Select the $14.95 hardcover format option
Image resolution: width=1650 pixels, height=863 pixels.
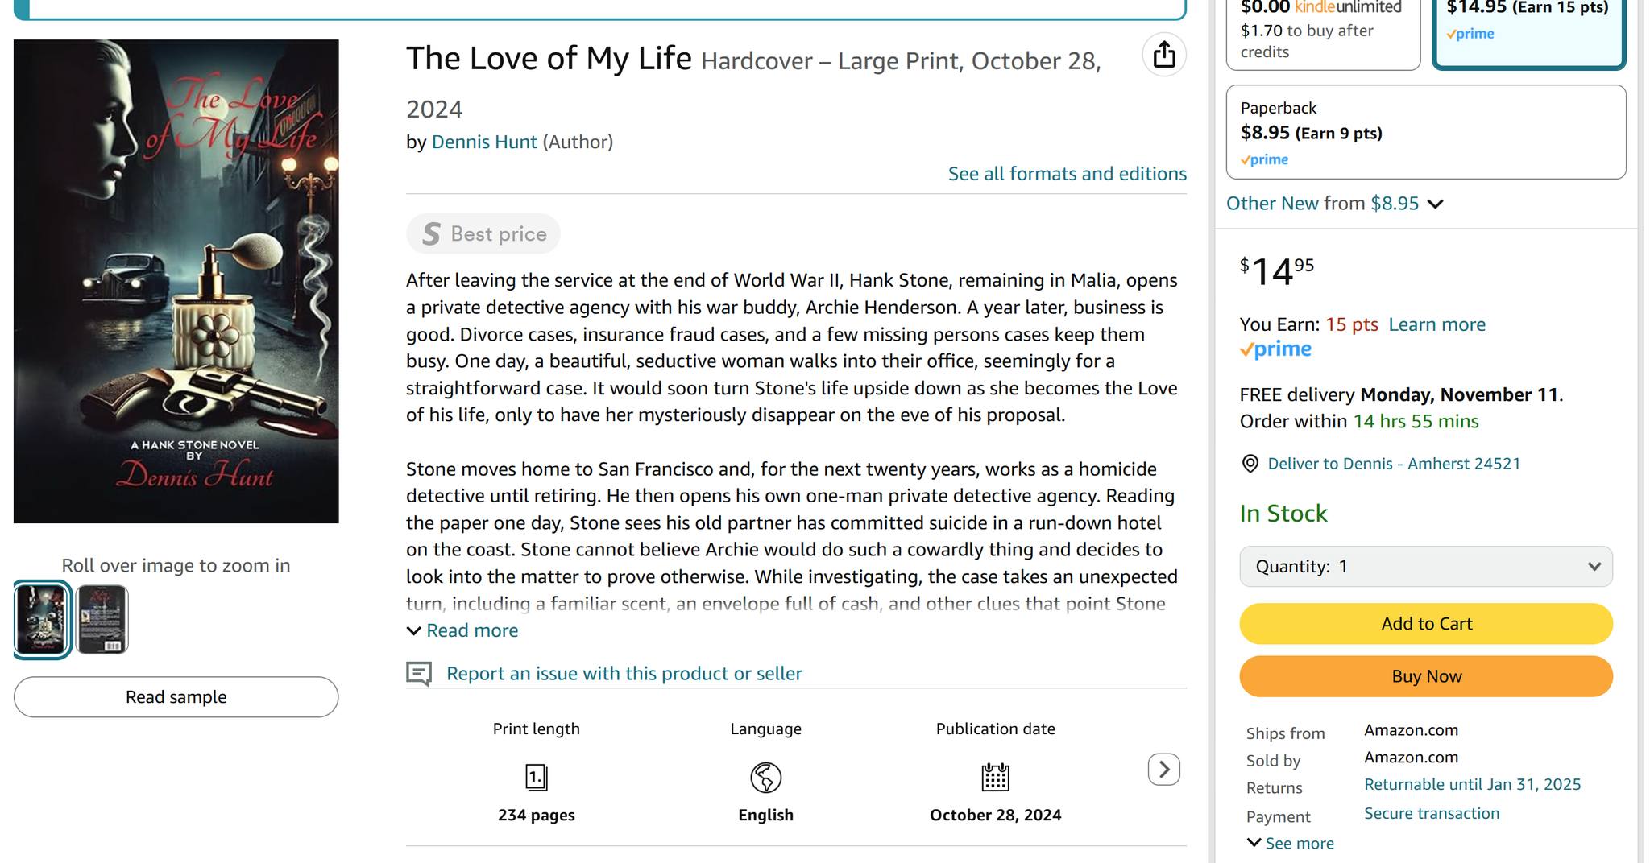tap(1528, 31)
